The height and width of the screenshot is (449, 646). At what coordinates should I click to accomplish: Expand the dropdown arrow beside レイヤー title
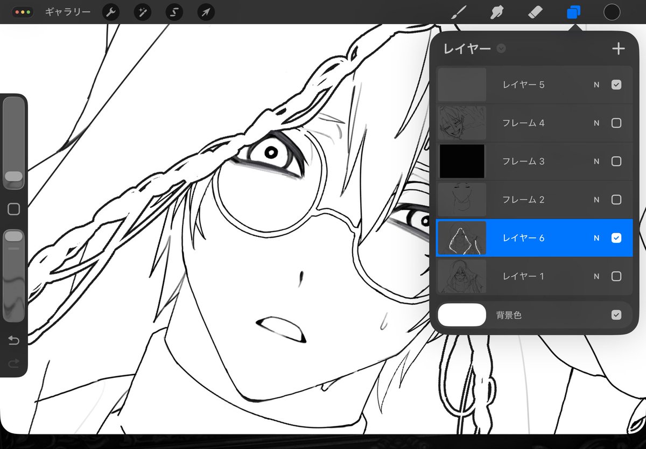[x=501, y=49]
